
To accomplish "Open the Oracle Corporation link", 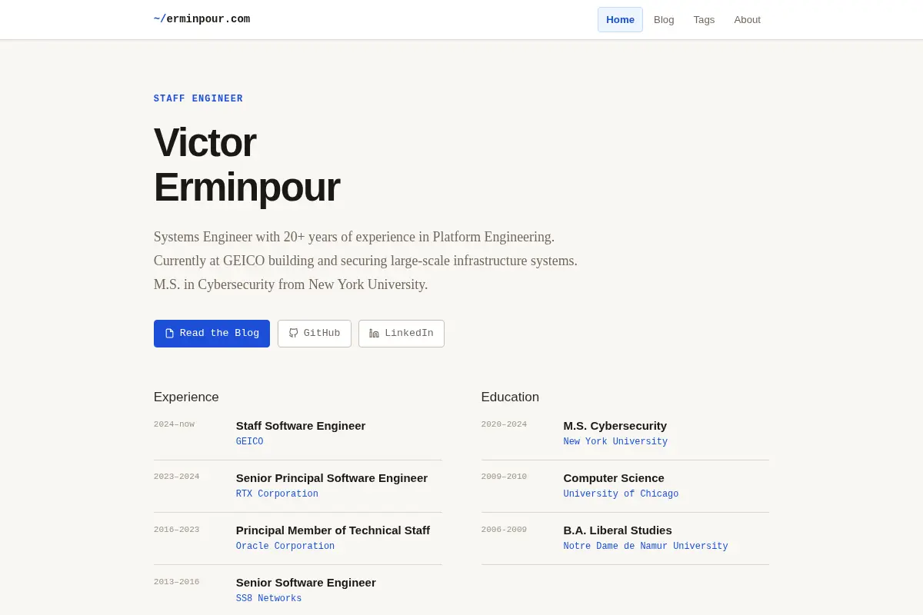I will 285,547.
